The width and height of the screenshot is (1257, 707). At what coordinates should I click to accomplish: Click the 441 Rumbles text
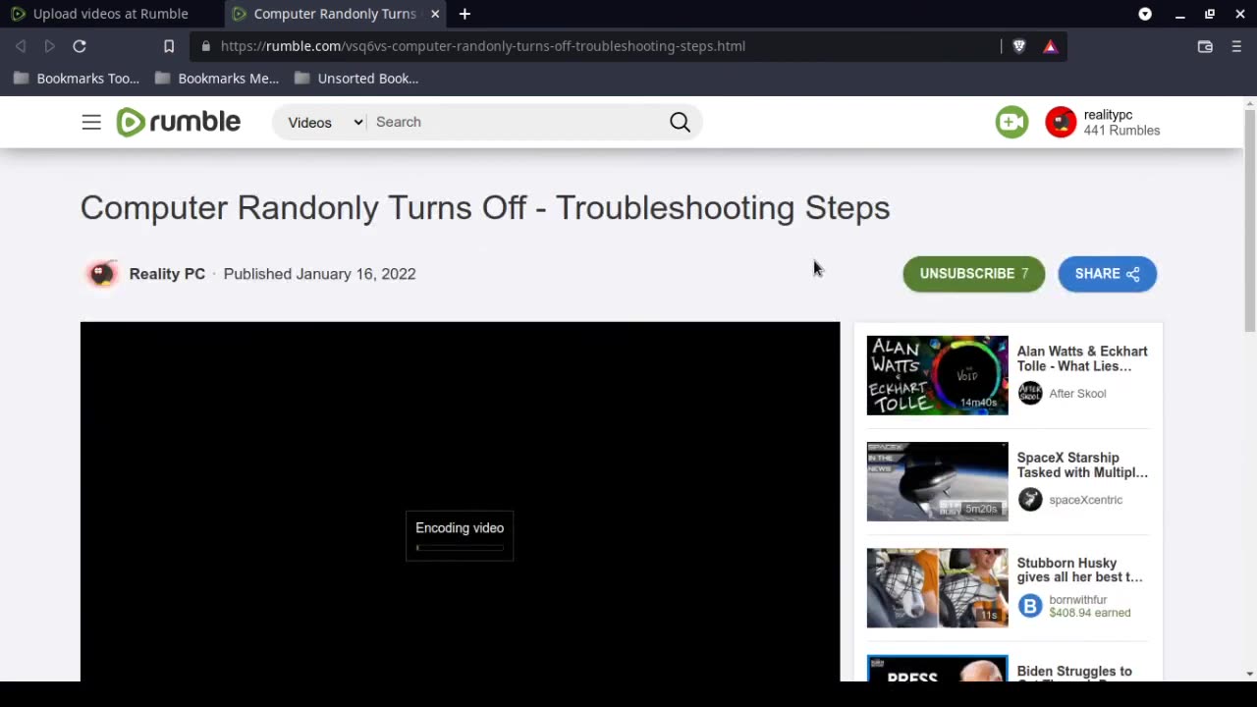[1121, 131]
